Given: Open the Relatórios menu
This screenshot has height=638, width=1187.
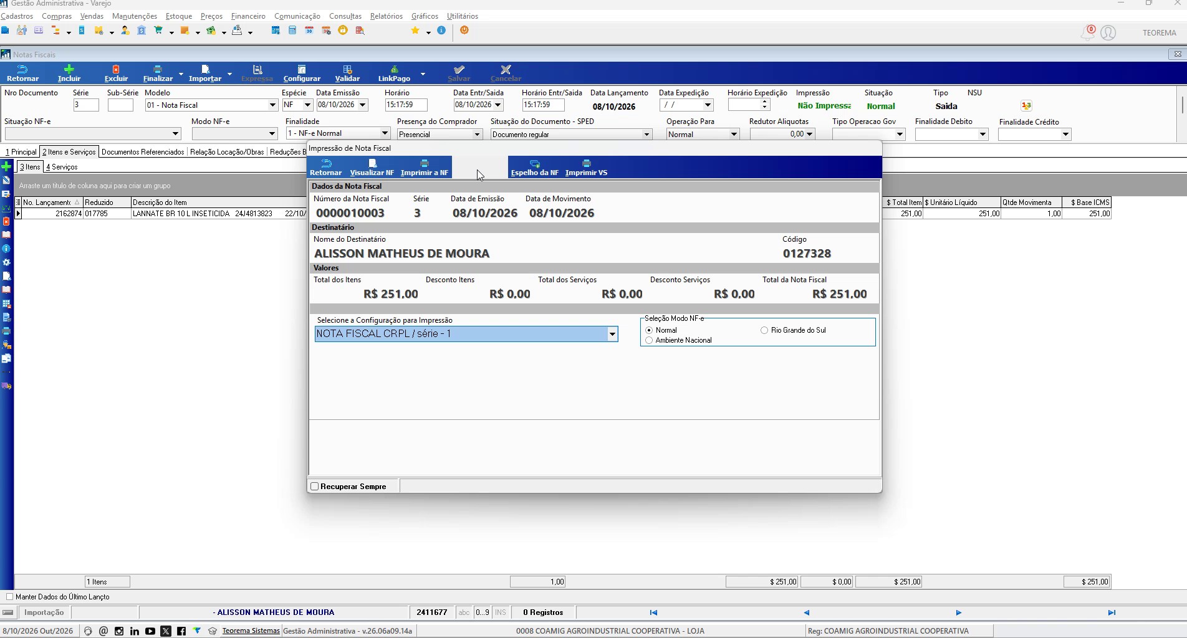Looking at the screenshot, I should (386, 16).
